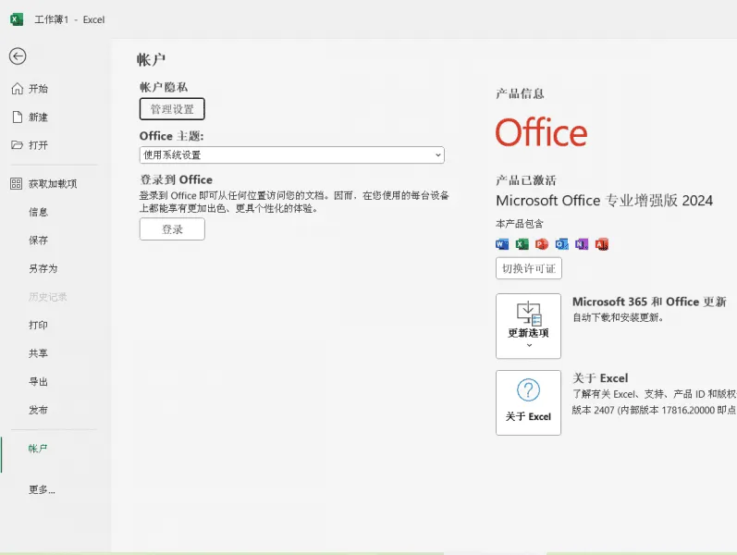The image size is (737, 555).
Task: Click the Excel logo in title bar
Action: pyautogui.click(x=17, y=19)
